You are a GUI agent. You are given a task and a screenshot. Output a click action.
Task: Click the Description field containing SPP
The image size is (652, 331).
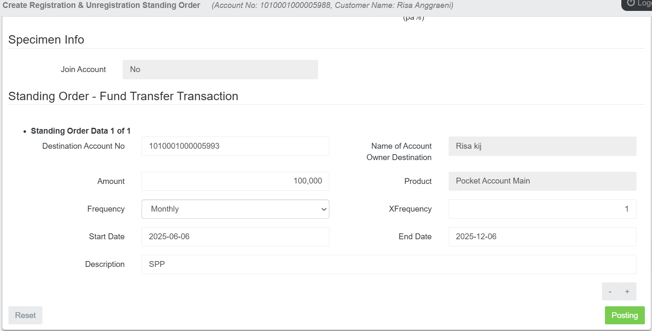point(389,264)
